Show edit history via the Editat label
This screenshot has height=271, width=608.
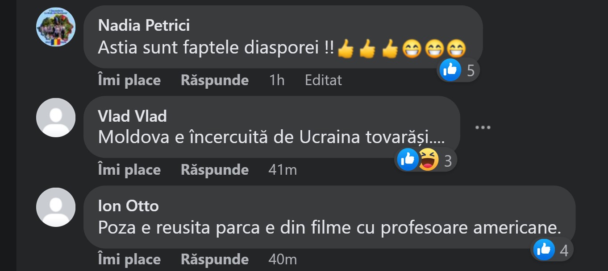point(323,80)
